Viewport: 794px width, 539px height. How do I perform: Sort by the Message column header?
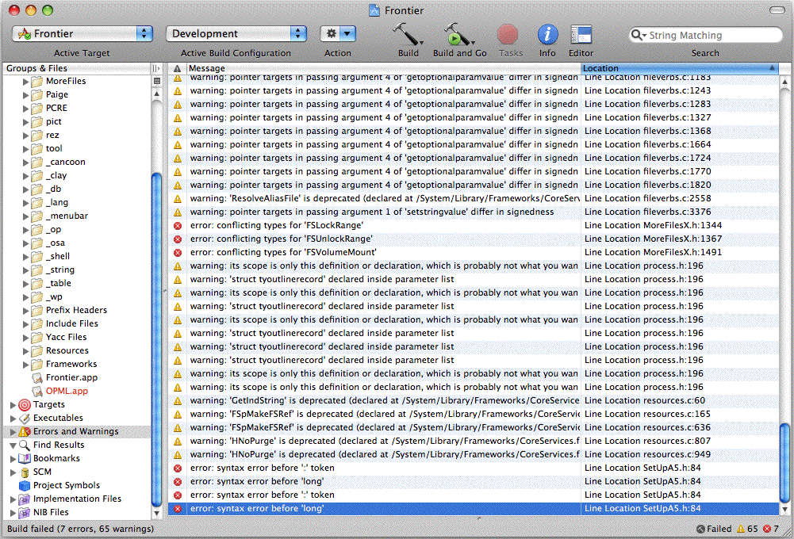pos(381,69)
